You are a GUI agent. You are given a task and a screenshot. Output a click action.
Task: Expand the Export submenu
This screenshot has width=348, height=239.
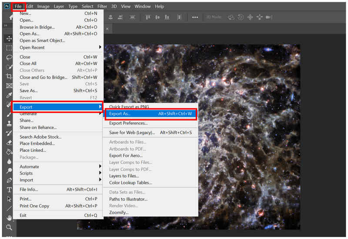click(x=58, y=107)
